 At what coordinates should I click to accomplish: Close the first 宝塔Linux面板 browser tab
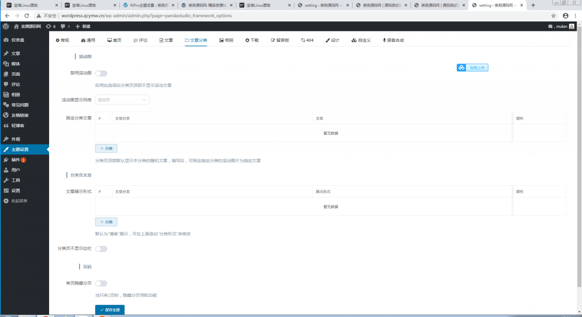[x=56, y=5]
